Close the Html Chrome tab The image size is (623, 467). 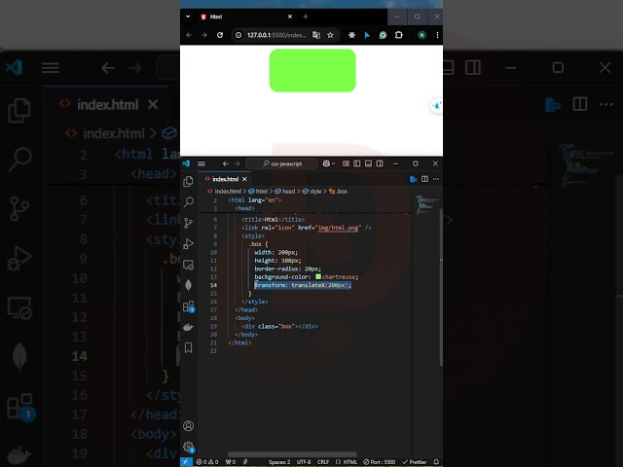point(290,17)
